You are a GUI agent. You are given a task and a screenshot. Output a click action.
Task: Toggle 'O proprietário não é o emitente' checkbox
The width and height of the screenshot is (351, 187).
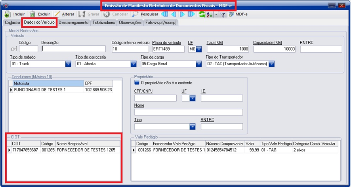pyautogui.click(x=137, y=83)
